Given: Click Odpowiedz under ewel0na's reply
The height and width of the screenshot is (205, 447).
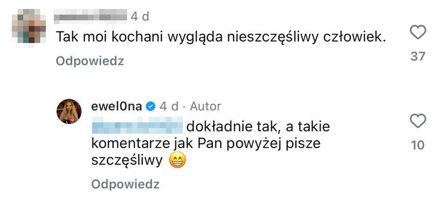Looking at the screenshot, I should point(125,184).
